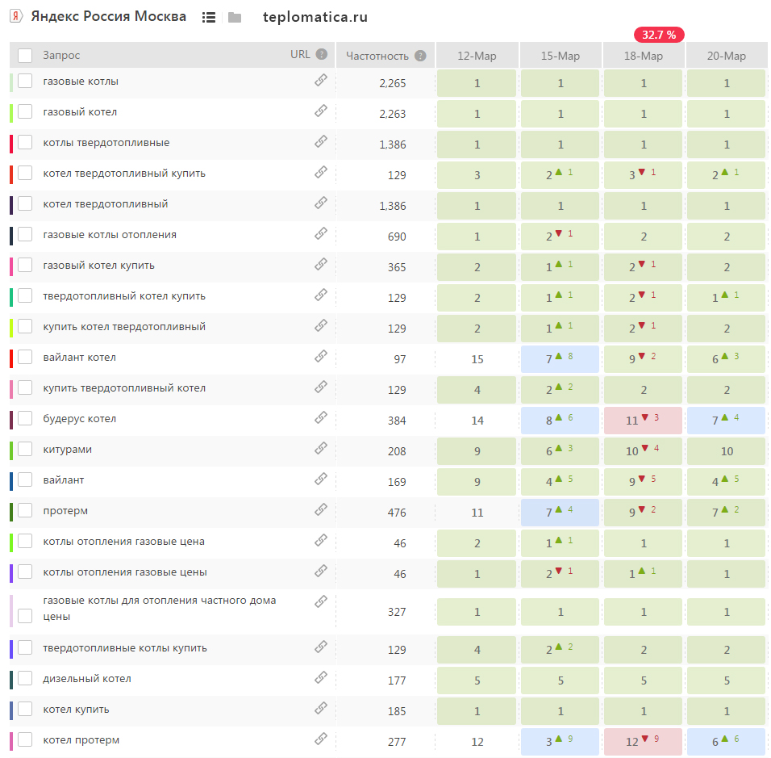Click the Яндекс Россия Москва region title

point(109,16)
